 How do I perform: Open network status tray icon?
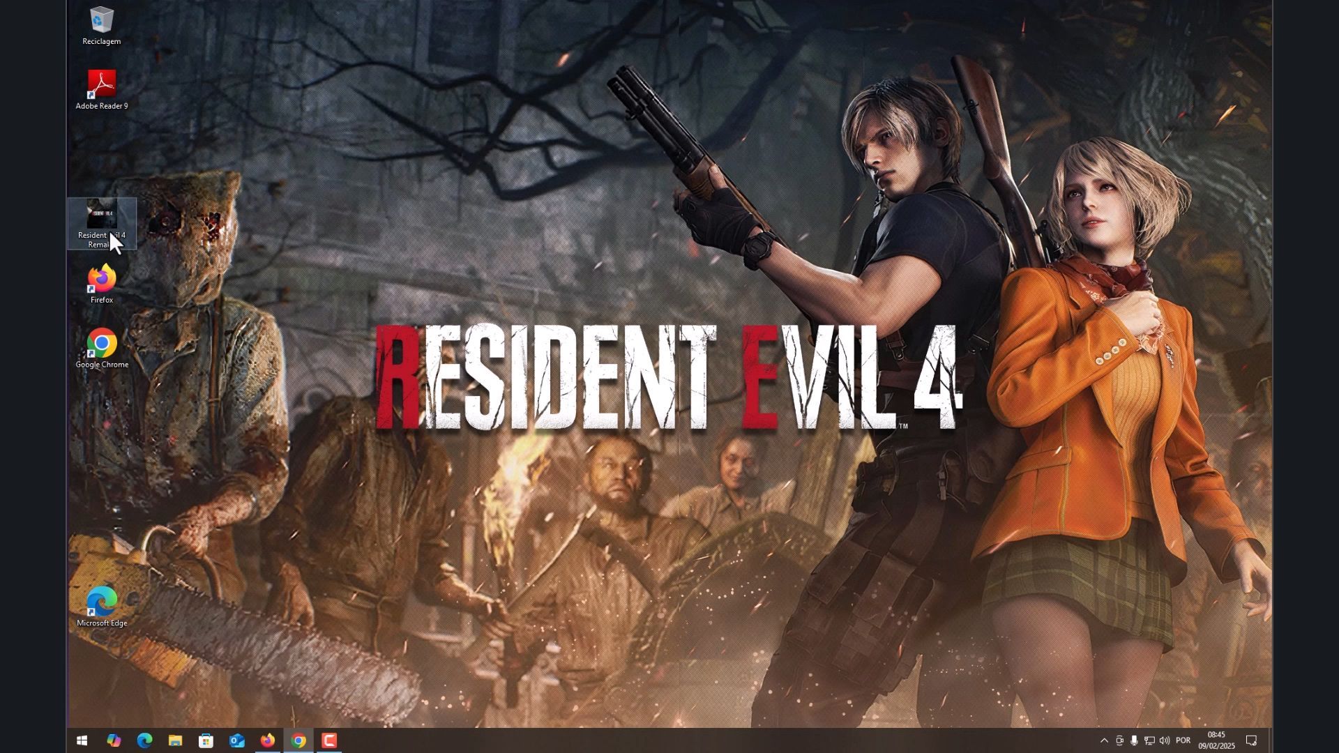[1149, 740]
